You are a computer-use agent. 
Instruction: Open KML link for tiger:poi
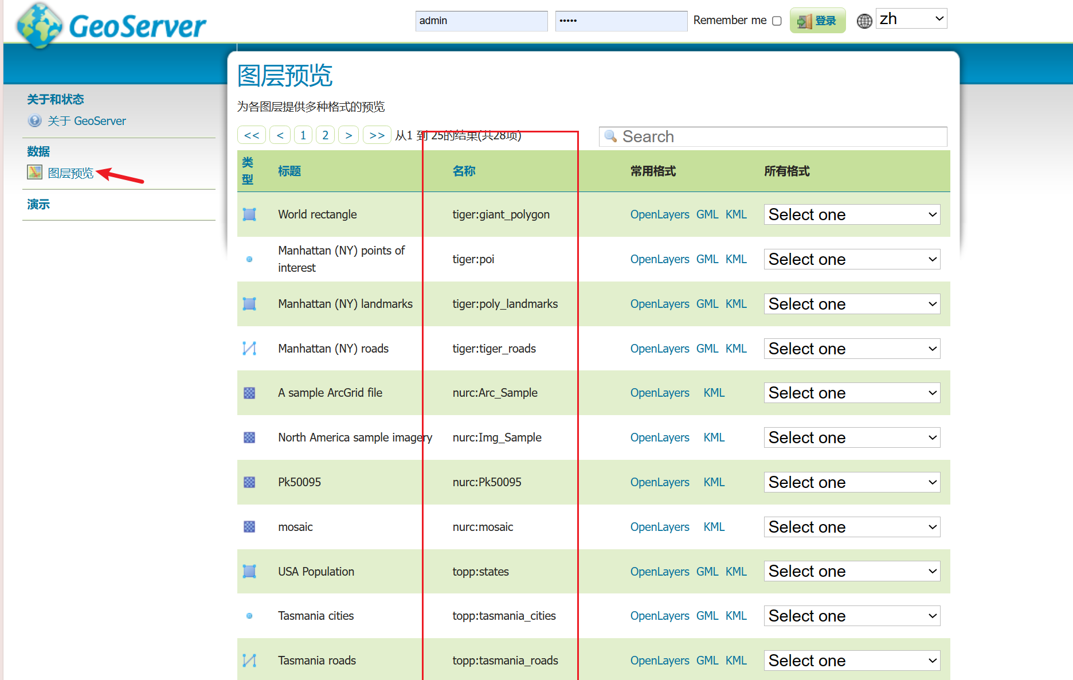pos(736,259)
